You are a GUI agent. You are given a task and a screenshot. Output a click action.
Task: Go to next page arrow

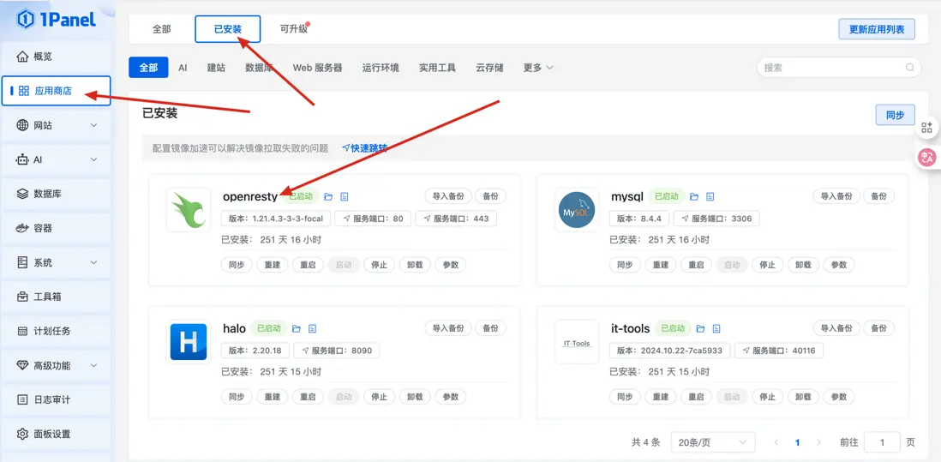pos(819,443)
